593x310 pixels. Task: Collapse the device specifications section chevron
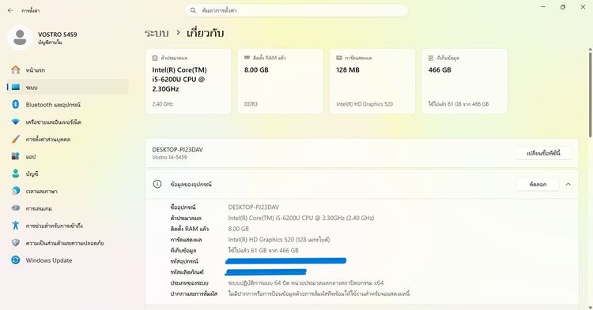click(568, 184)
